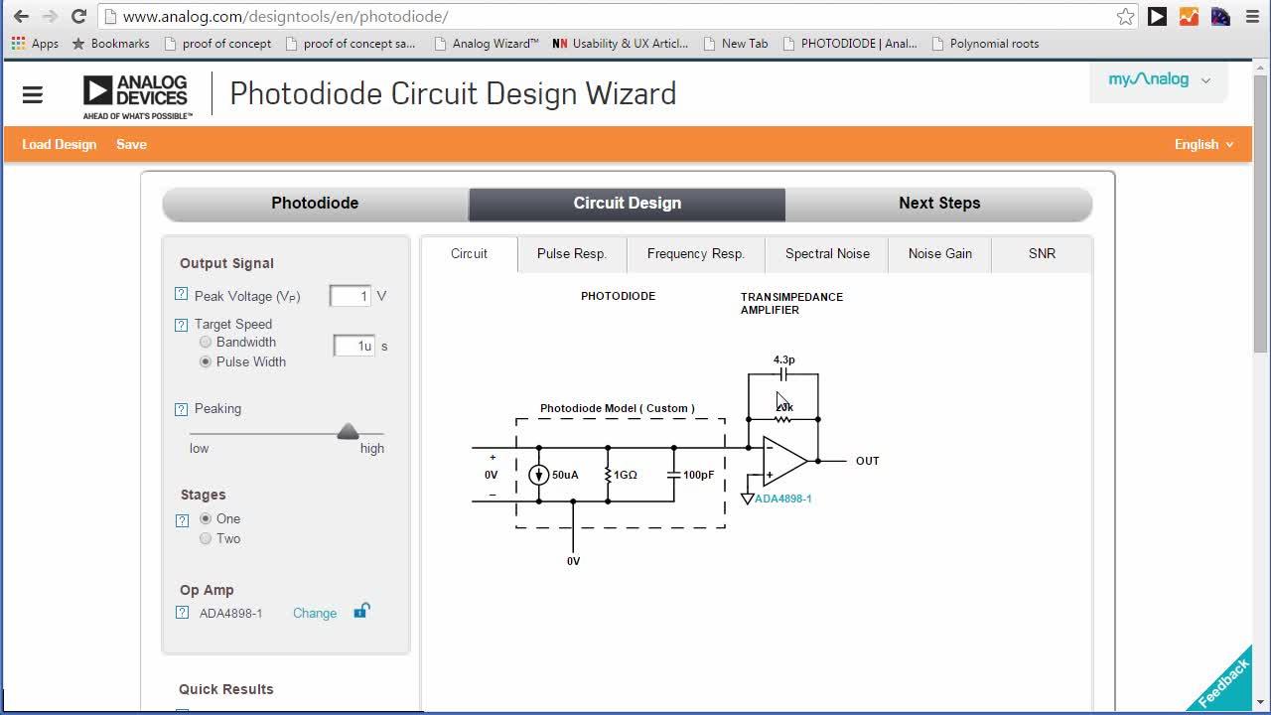Click the 'Photodiode Model ( Custom )' label
The image size is (1271, 715).
tap(618, 408)
